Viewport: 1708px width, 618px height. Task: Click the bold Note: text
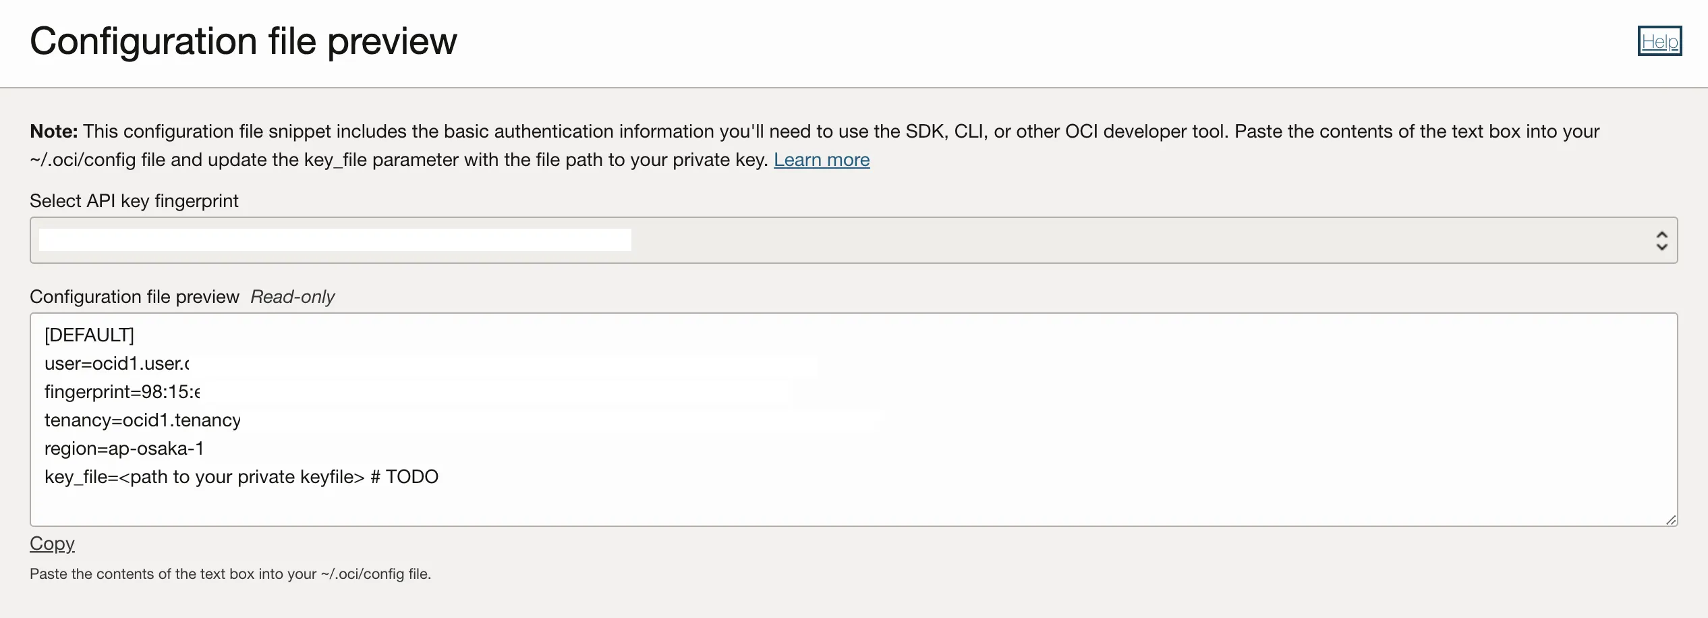tap(53, 132)
